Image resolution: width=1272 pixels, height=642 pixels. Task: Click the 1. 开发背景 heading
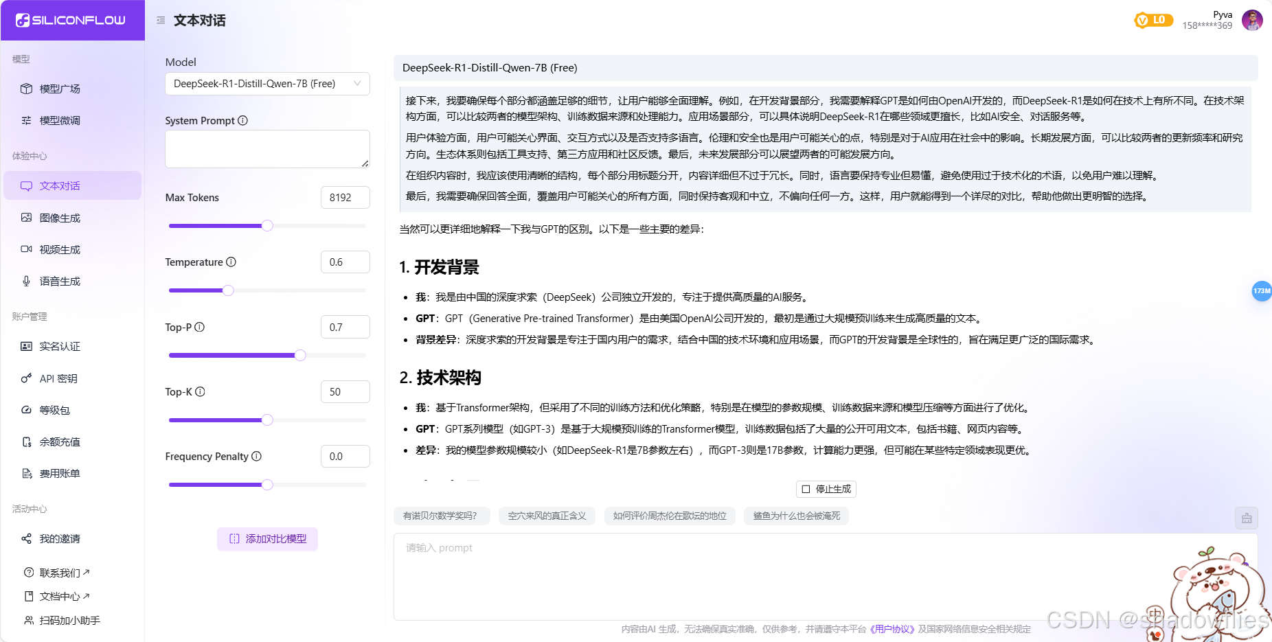click(440, 267)
